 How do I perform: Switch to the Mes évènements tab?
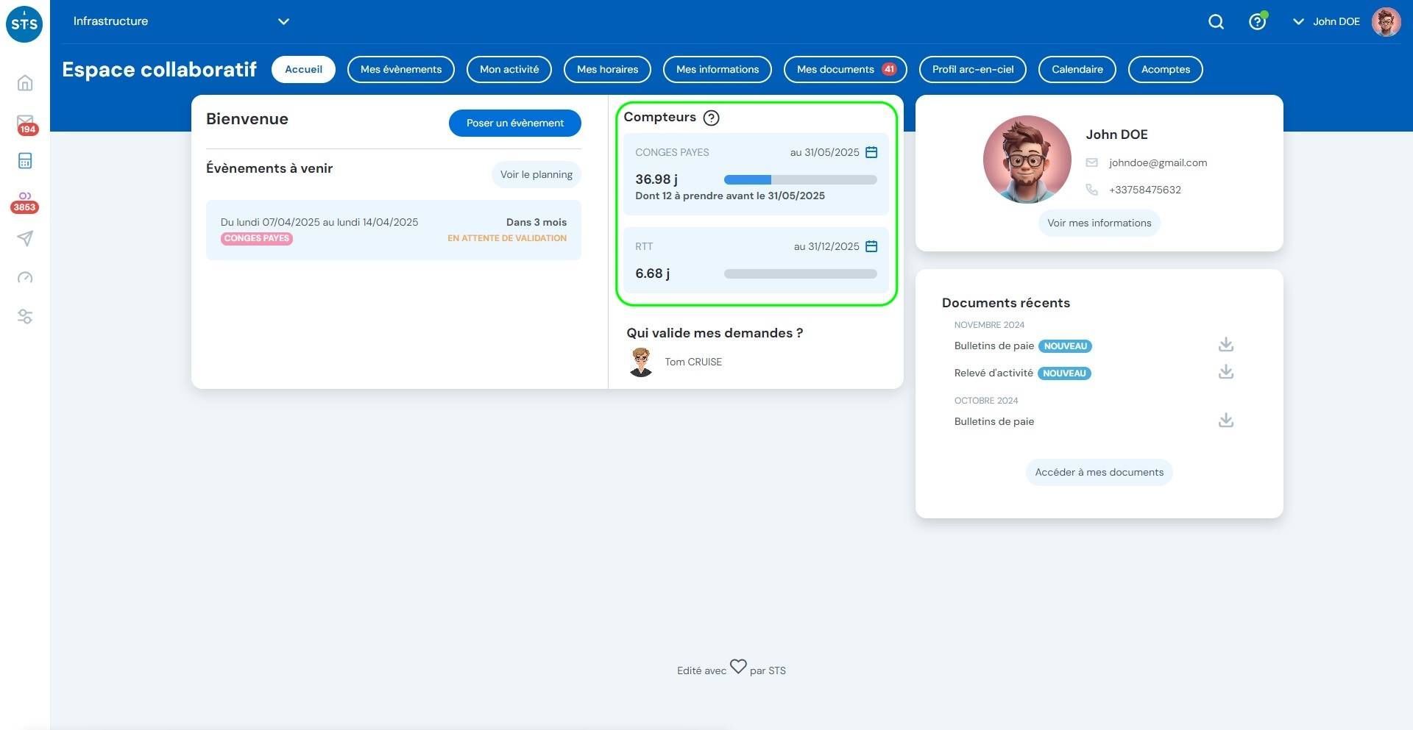pyautogui.click(x=400, y=69)
